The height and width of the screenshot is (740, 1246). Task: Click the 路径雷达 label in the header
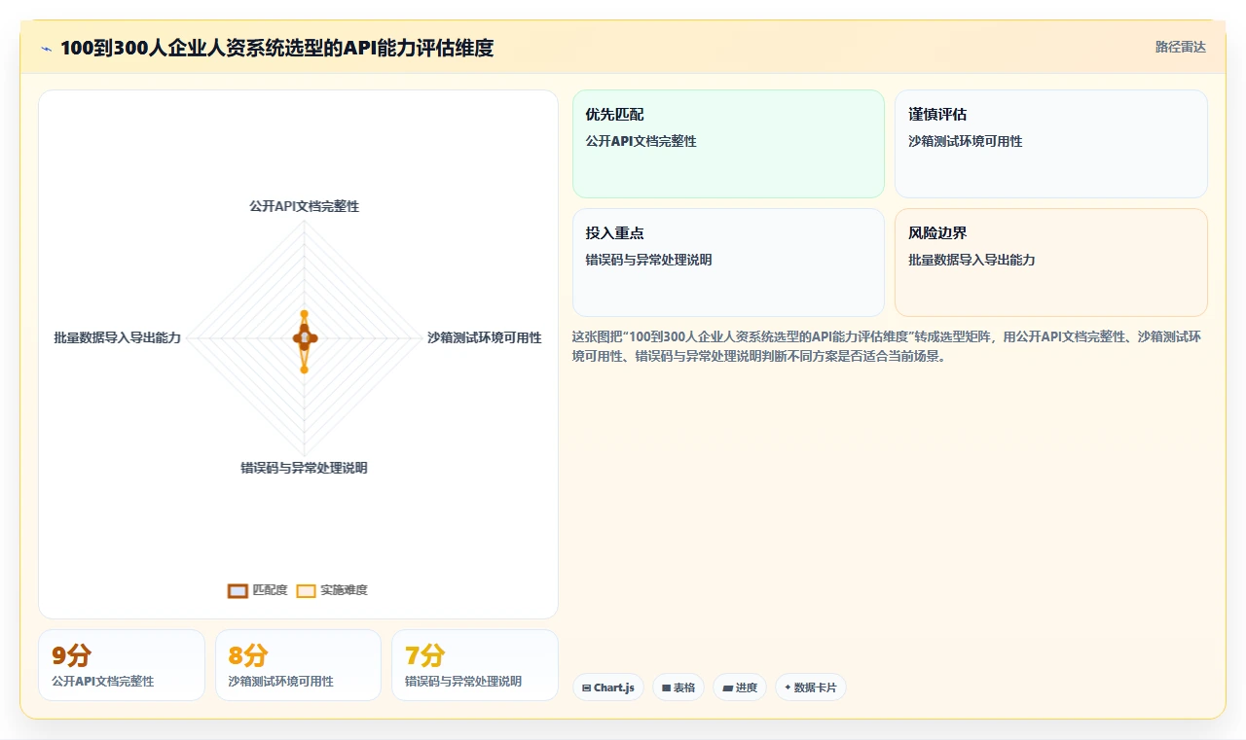click(1180, 47)
